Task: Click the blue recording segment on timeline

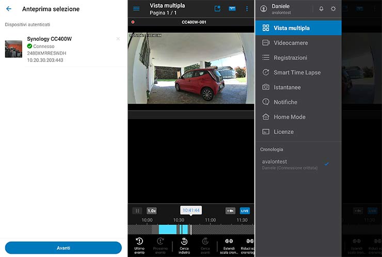Action: [x=167, y=229]
